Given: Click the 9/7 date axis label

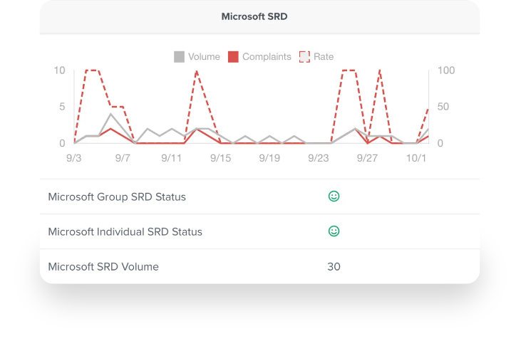Looking at the screenshot, I should pos(123,158).
